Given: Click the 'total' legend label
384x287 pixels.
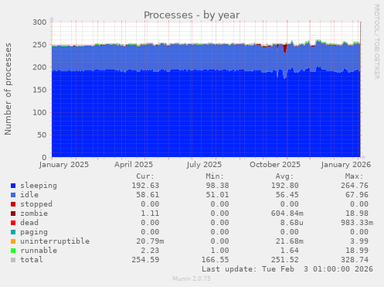Looking at the screenshot, I should (32, 260).
